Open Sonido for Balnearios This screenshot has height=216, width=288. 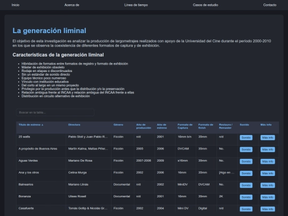246,185
